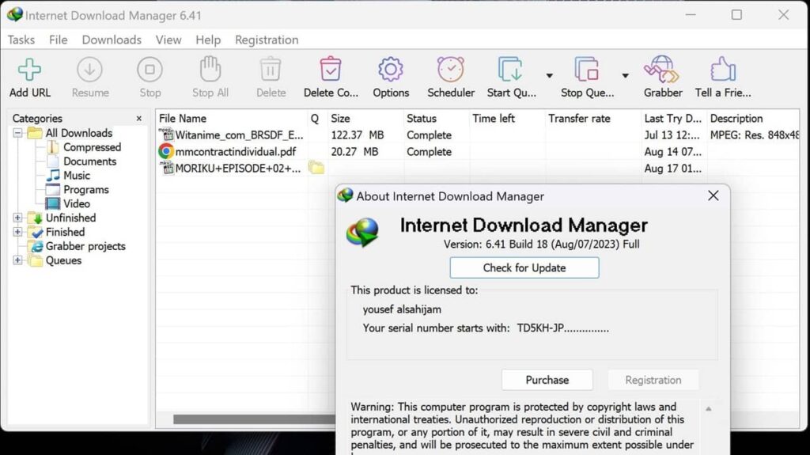Open the Help menu
Viewport: 810px width, 455px height.
208,40
